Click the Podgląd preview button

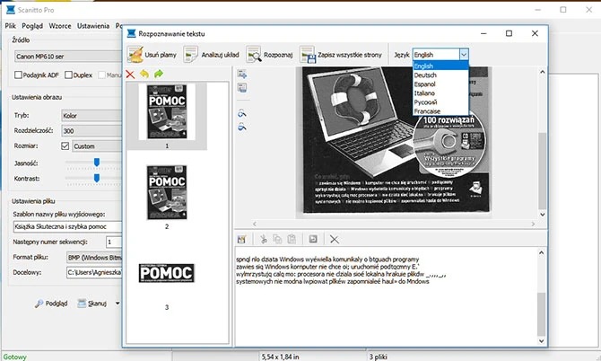[x=51, y=304]
